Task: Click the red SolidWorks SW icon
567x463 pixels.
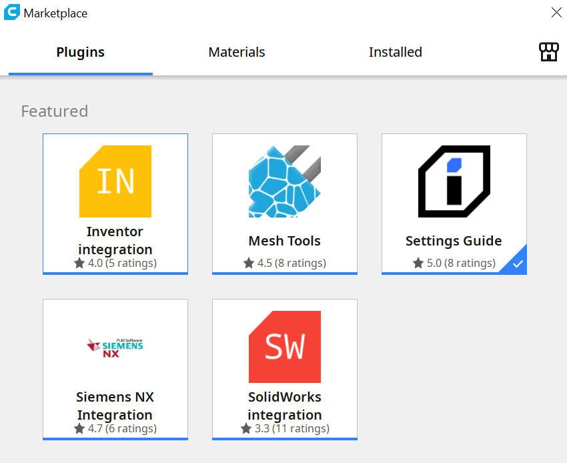Action: [x=285, y=346]
